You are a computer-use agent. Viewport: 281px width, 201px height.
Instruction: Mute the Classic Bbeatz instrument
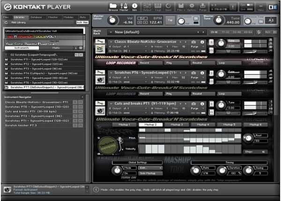(212, 51)
